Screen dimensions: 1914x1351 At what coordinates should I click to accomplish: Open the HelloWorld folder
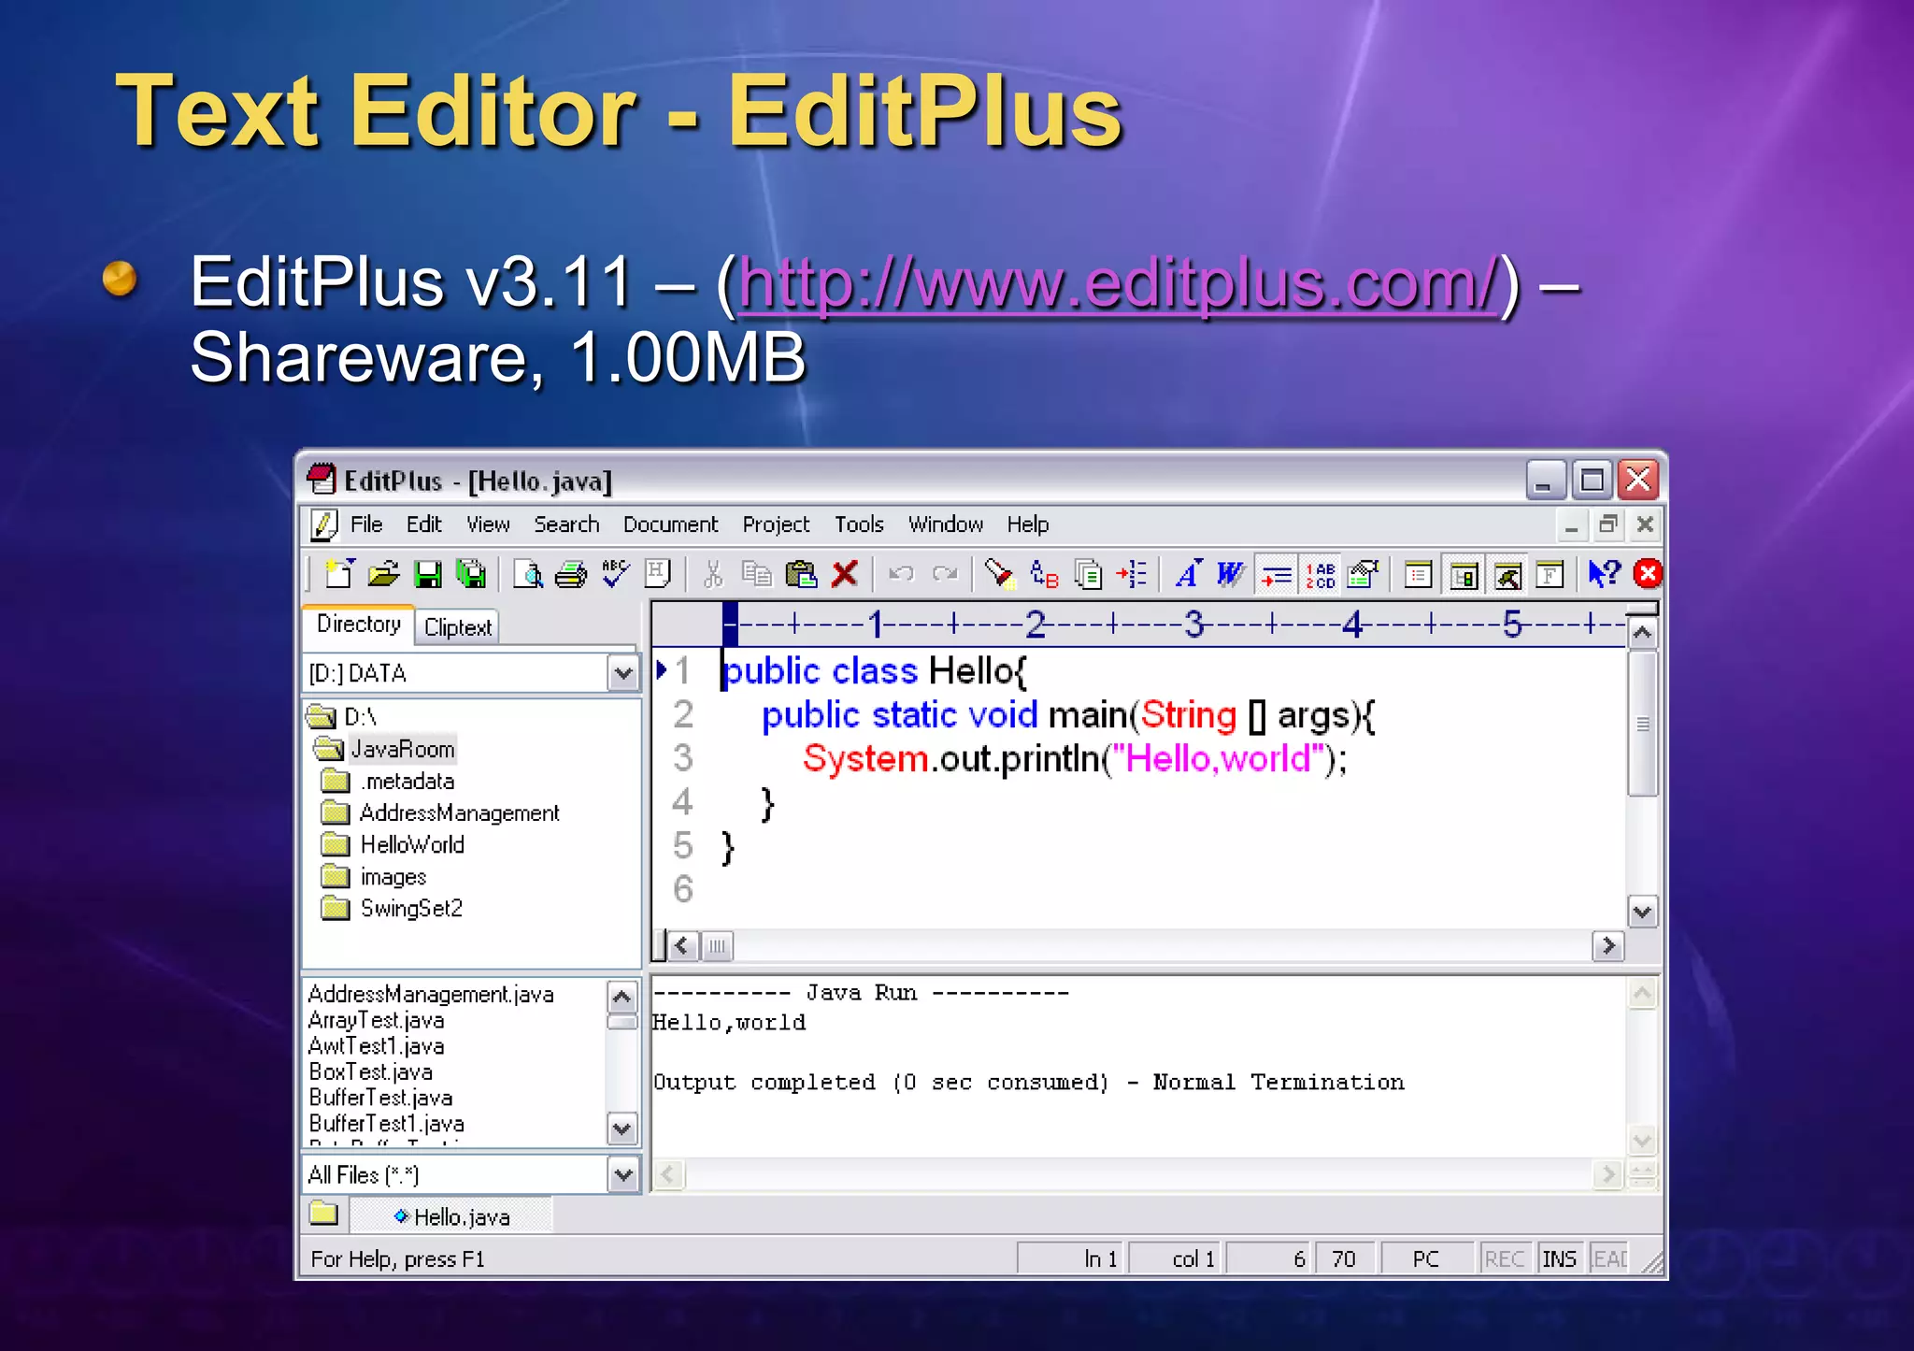click(x=412, y=845)
